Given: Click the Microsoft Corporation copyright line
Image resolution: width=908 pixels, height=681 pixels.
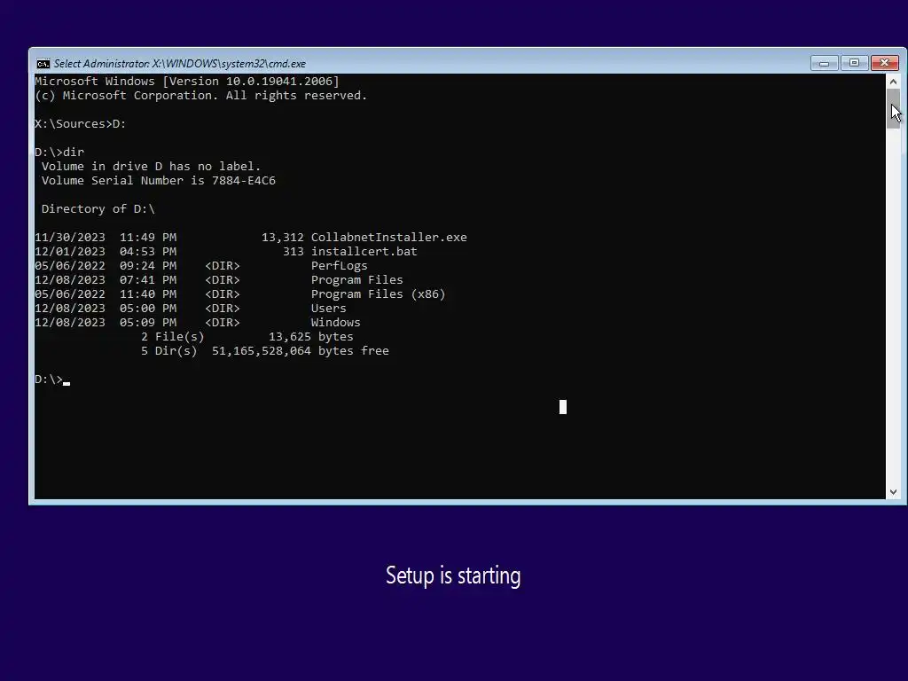Looking at the screenshot, I should point(201,96).
